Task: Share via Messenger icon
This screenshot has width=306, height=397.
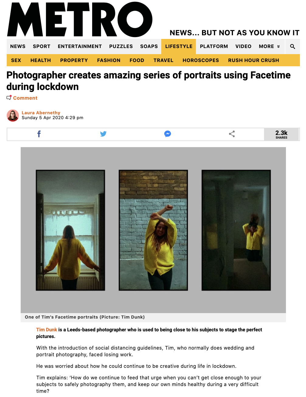Action: point(168,134)
